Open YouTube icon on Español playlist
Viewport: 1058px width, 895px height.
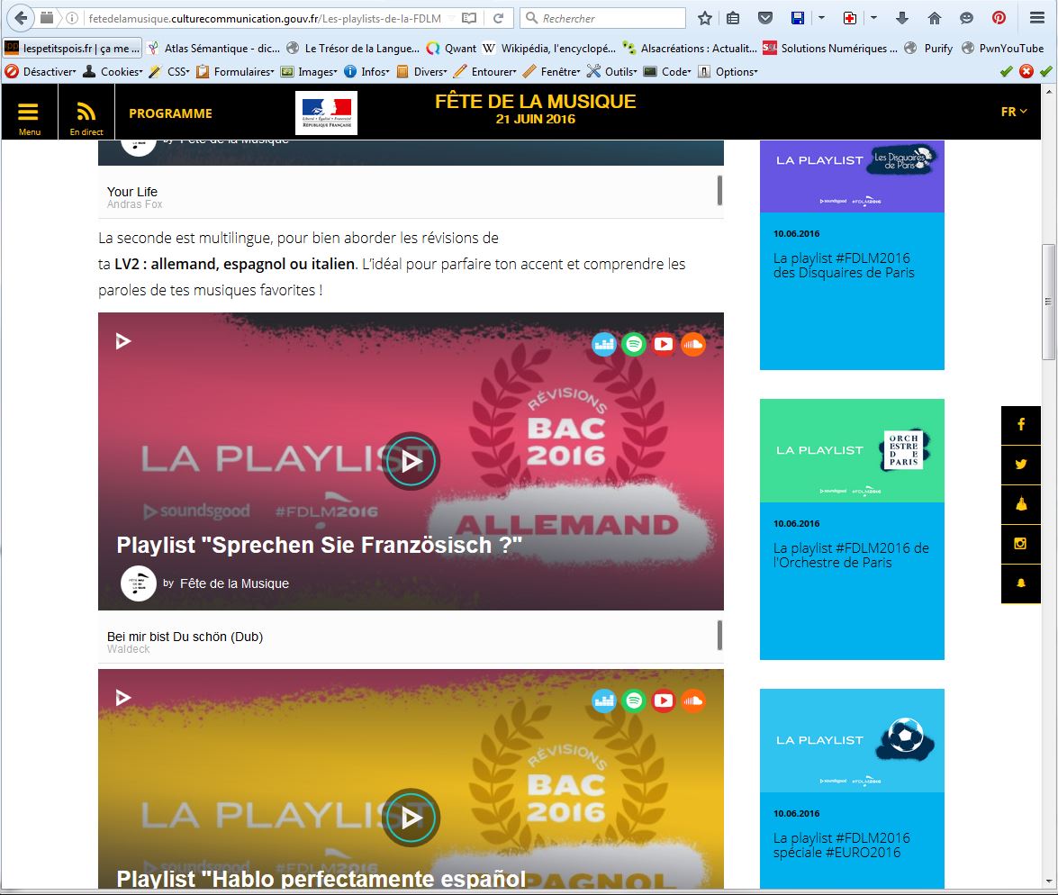pyautogui.click(x=664, y=701)
